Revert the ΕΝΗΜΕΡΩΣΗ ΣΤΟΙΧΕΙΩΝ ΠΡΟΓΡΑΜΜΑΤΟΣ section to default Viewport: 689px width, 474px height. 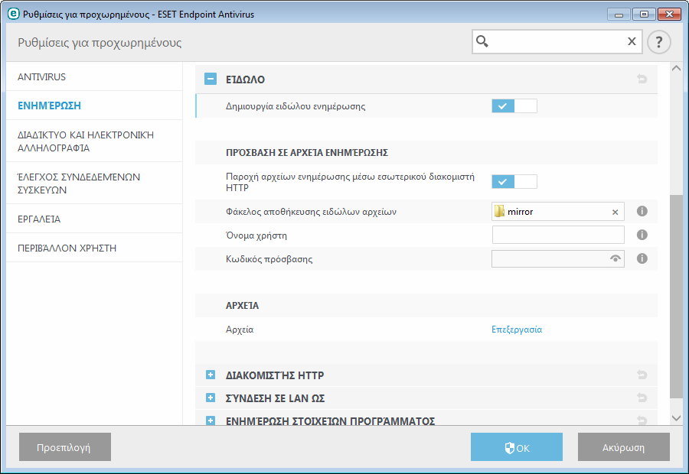click(642, 420)
